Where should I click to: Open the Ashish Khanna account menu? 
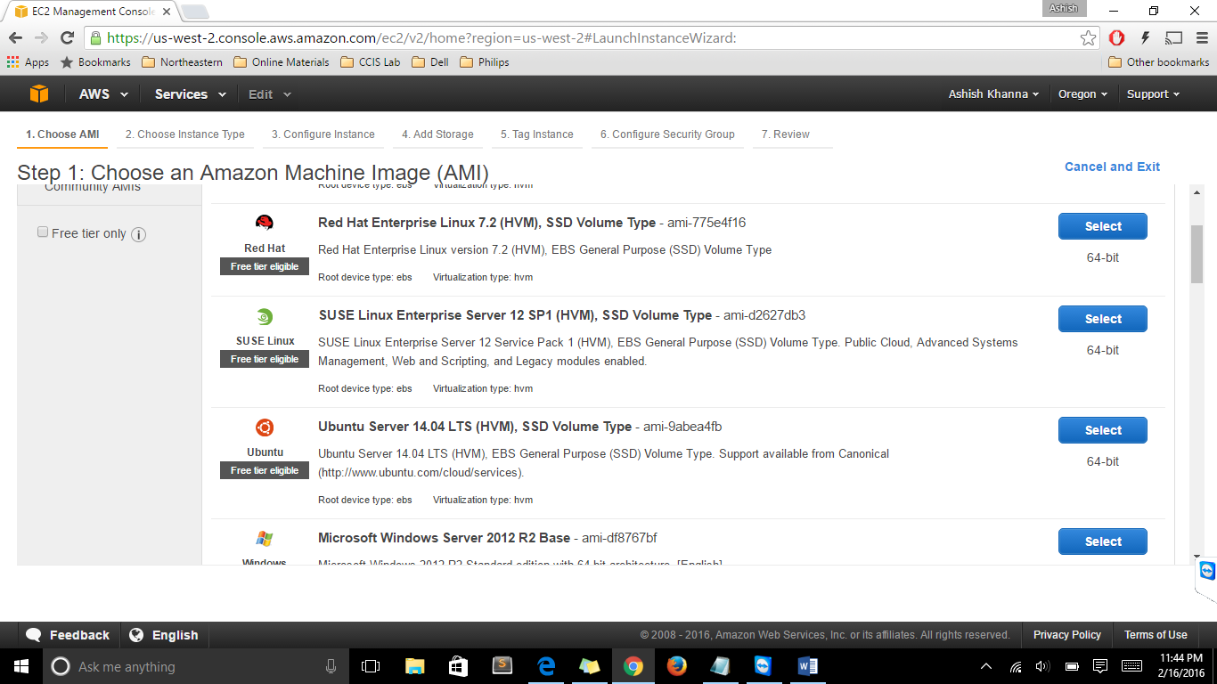point(993,94)
